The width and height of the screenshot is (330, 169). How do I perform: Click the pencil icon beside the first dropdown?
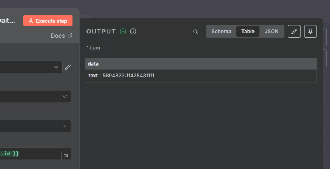(68, 67)
